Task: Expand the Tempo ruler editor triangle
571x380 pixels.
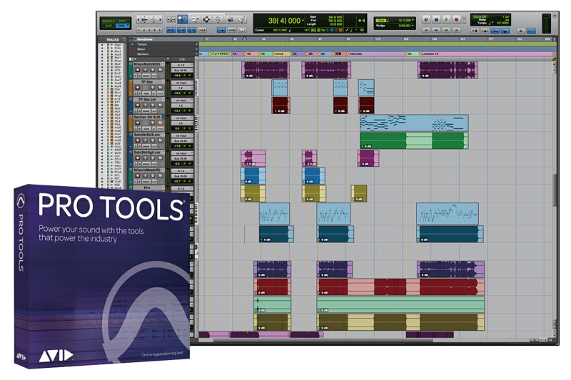Action: coord(133,44)
